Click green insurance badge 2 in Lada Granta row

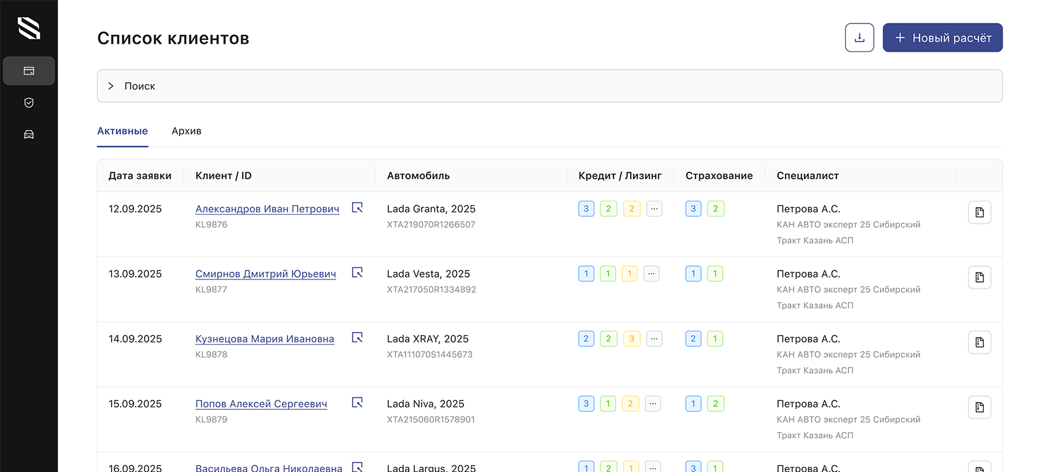[x=716, y=208]
